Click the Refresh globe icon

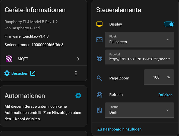[100, 95]
